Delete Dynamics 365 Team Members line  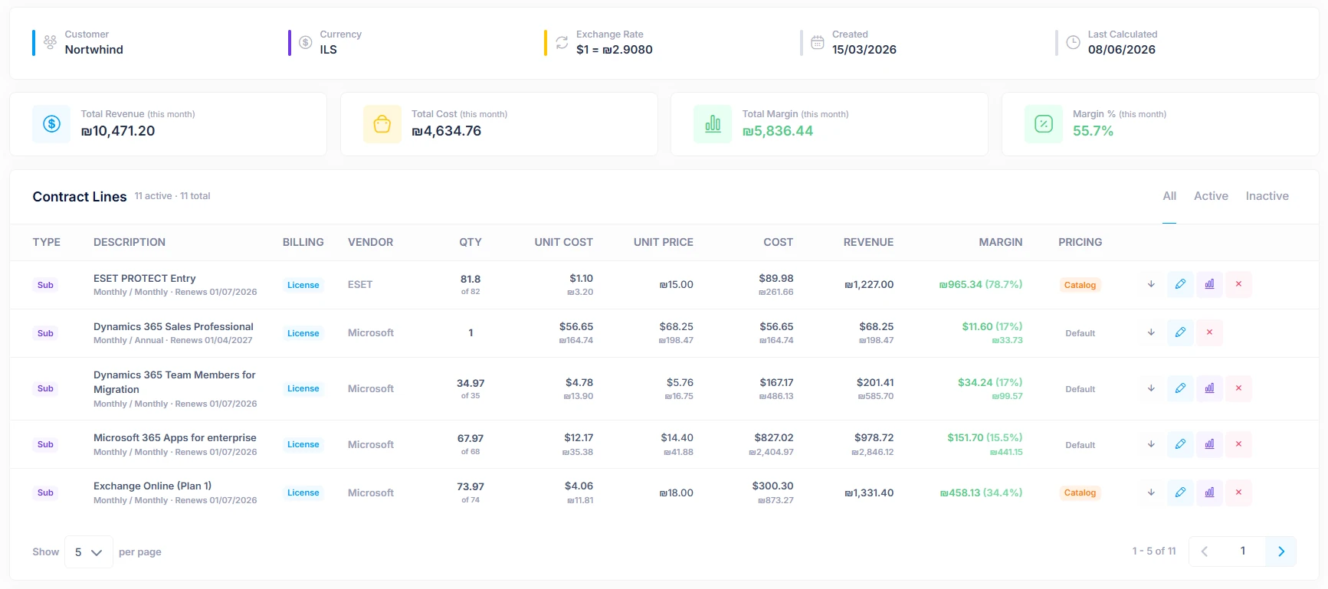point(1238,388)
